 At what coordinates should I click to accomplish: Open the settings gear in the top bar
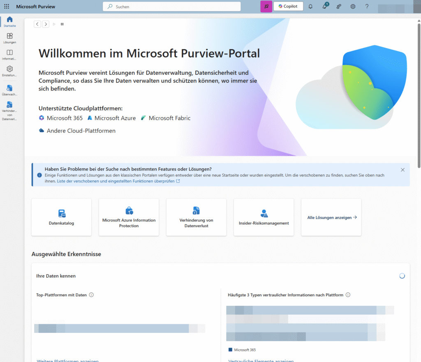coord(353,6)
